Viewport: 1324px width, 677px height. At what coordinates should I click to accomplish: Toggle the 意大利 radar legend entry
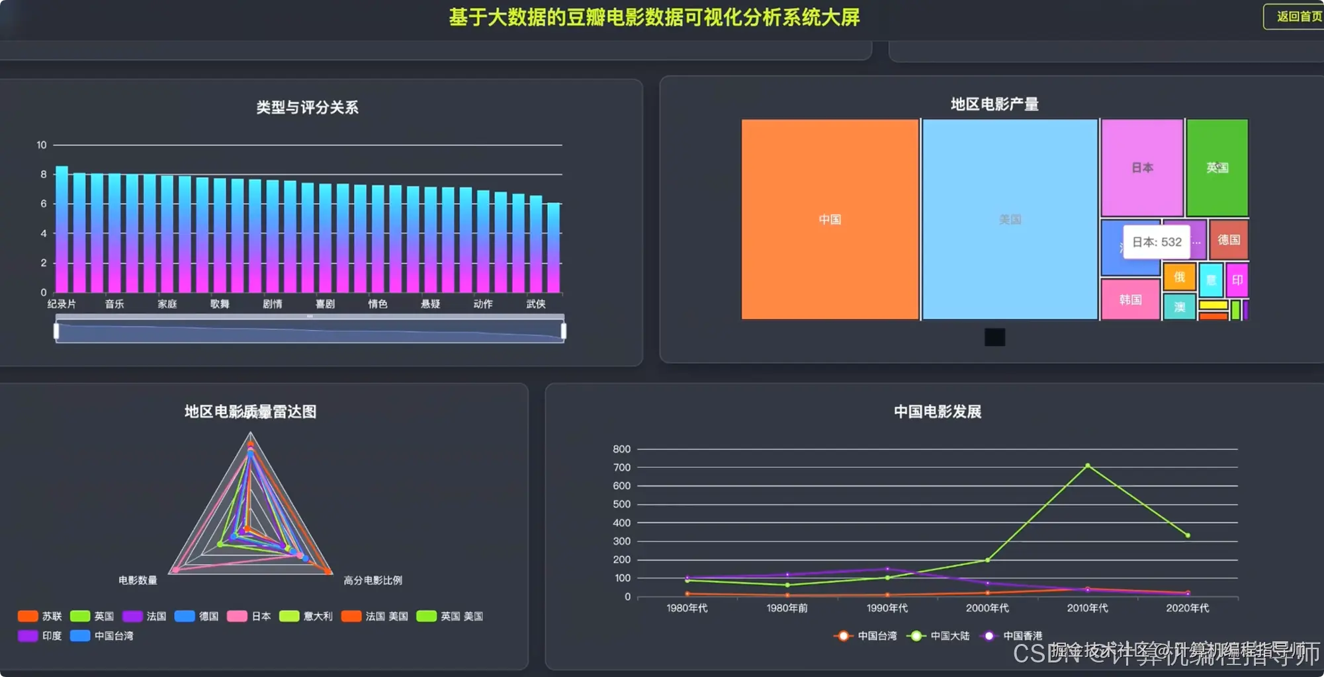(x=306, y=616)
